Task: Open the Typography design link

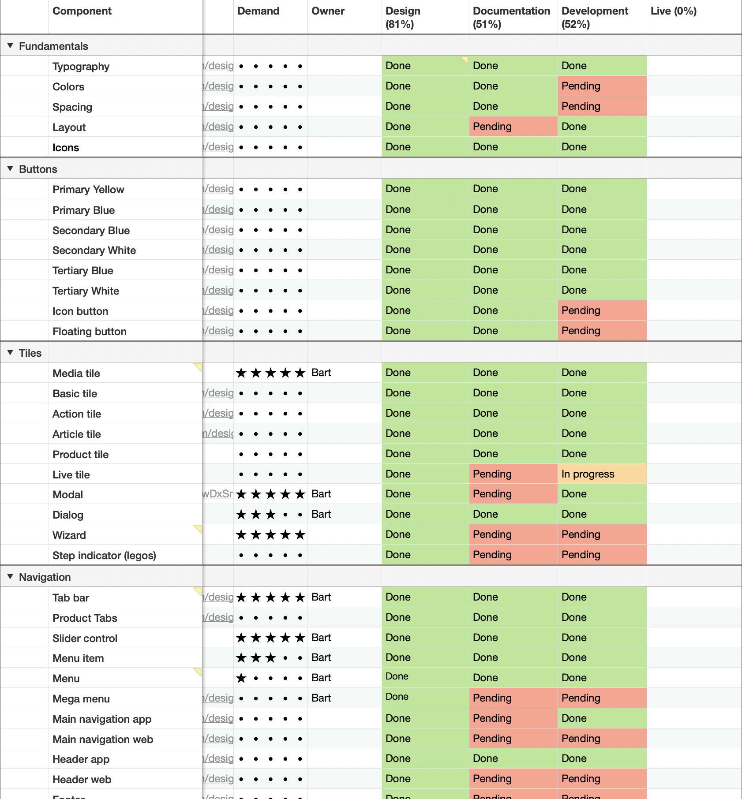Action: tap(218, 66)
